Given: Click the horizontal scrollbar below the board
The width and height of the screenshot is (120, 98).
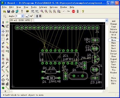Looking at the screenshot, I should coord(57,91).
